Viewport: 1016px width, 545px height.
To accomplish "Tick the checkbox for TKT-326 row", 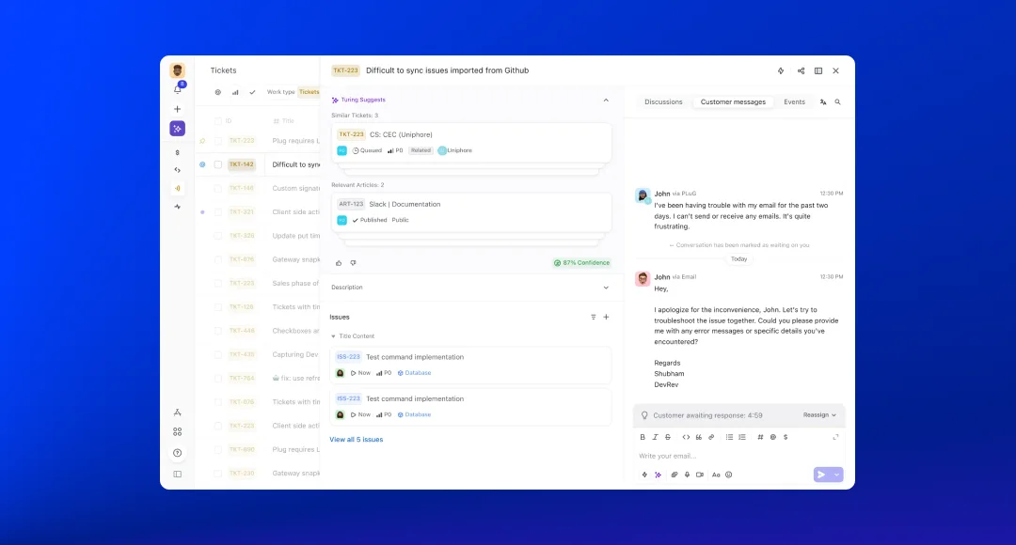I will pyautogui.click(x=217, y=236).
